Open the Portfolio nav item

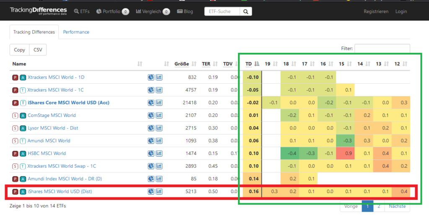(x=112, y=11)
